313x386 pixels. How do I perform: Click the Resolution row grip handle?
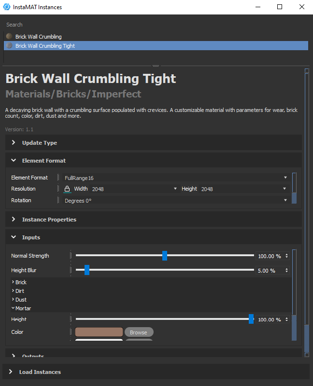point(58,189)
